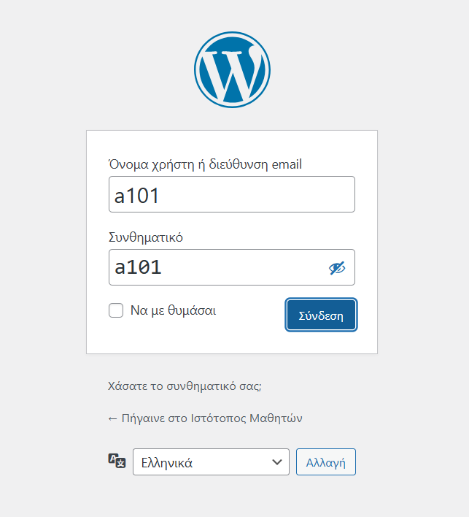Open the "Χάσατε το συνθηματικό σας;" link
Viewport: 469px width, 517px height.
click(x=184, y=386)
